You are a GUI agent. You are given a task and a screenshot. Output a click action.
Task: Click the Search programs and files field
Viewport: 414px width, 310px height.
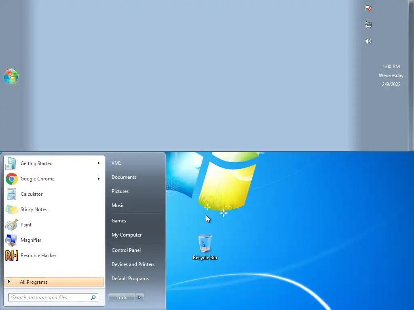53,297
